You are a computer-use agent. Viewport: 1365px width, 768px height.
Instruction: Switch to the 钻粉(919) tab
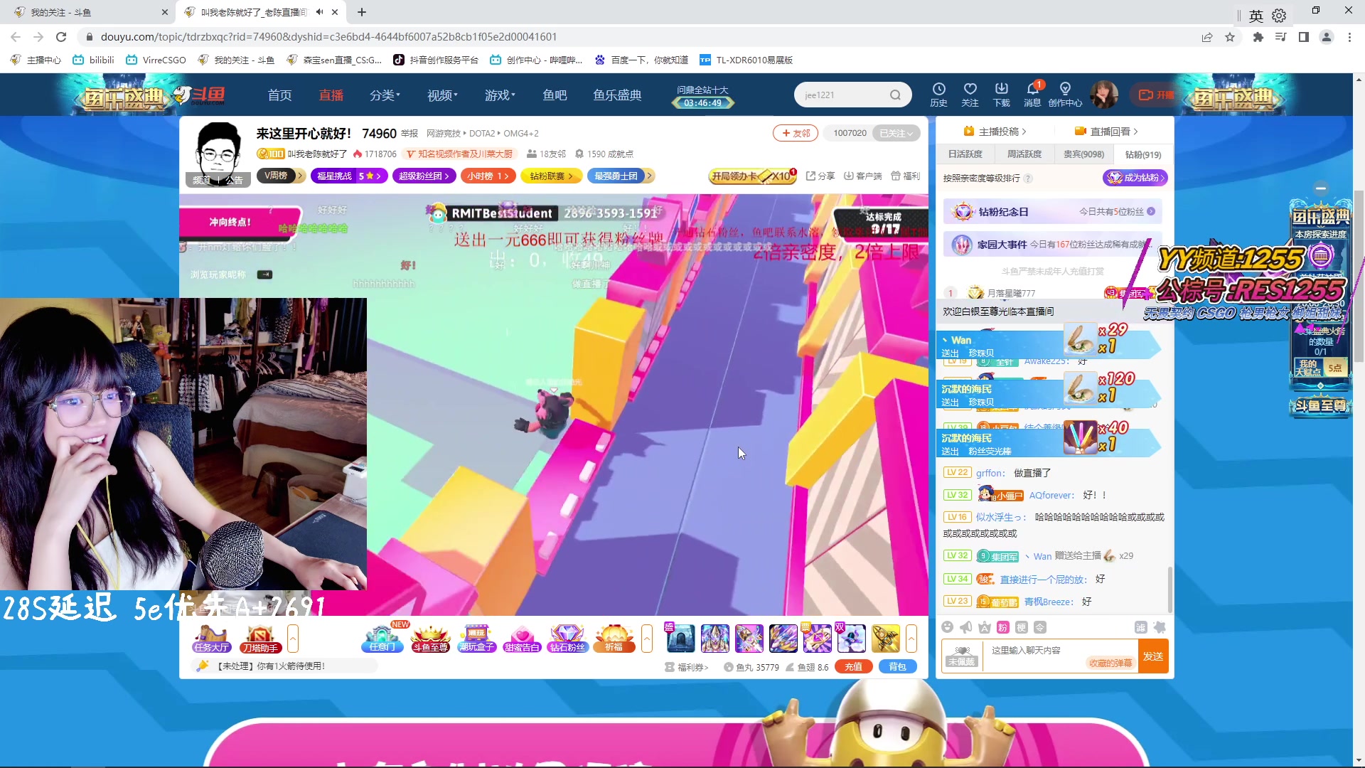point(1143,154)
